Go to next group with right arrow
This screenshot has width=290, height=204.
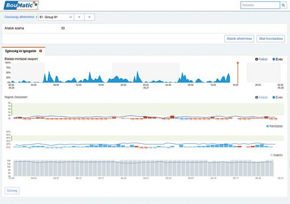tap(89, 17)
